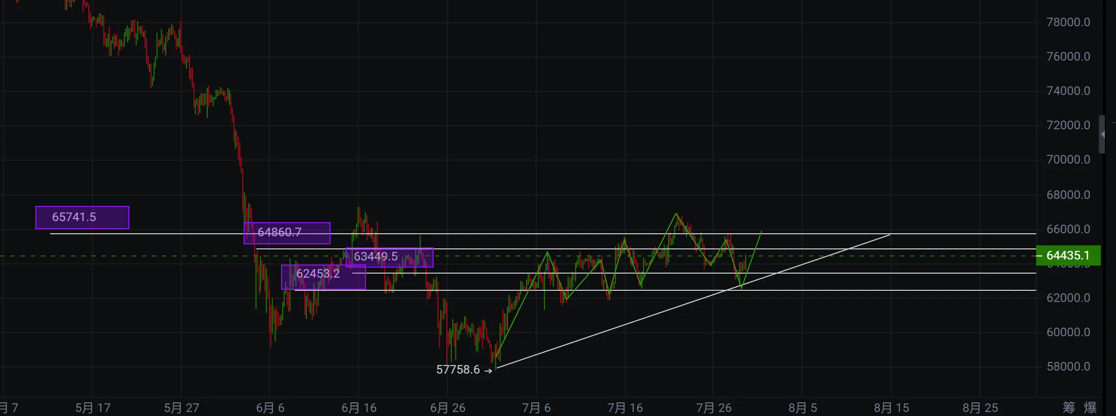Click the 6月 26 date label
This screenshot has width=1116, height=416.
click(448, 408)
